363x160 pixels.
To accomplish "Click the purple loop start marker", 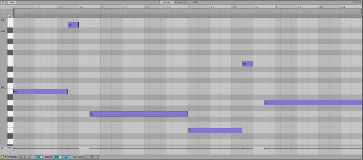I will pyautogui.click(x=14, y=12).
